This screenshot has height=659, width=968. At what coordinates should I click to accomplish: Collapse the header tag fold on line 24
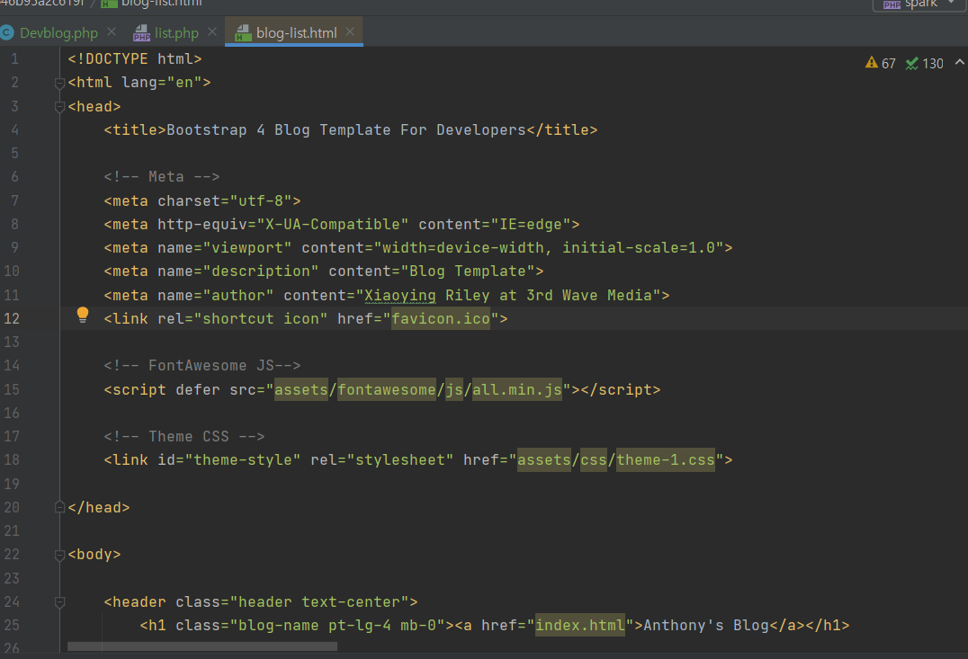[x=60, y=602]
